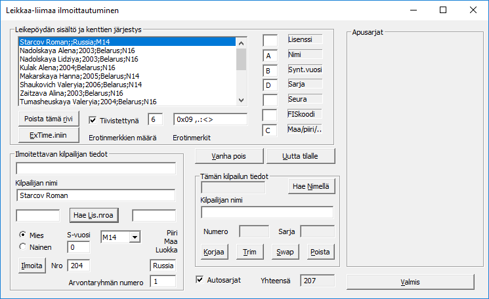Click the Poista tämä rivi button
This screenshot has width=489, height=299.
pyautogui.click(x=48, y=119)
